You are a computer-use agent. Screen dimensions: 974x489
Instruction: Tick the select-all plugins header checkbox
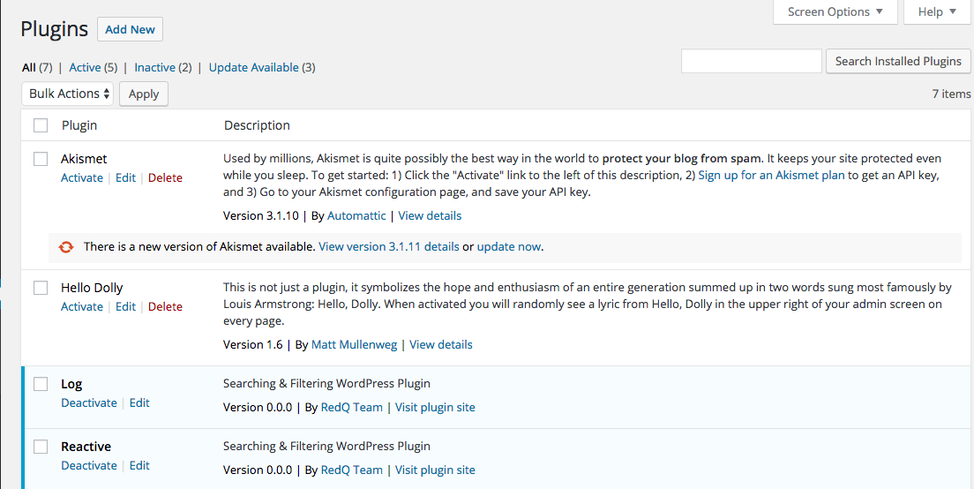41,125
